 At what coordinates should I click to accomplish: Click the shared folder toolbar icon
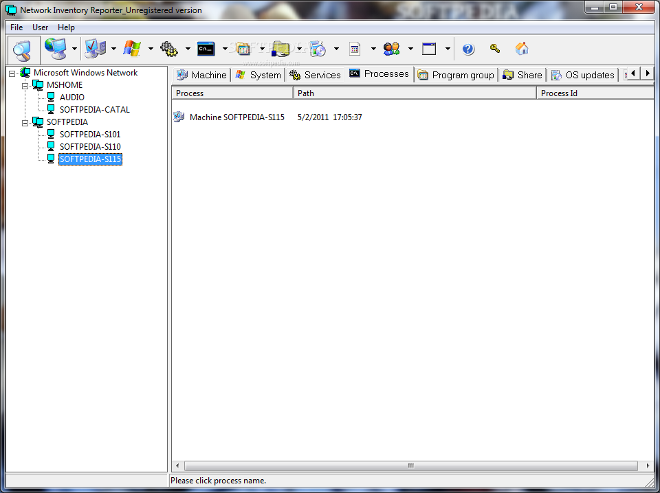click(280, 49)
